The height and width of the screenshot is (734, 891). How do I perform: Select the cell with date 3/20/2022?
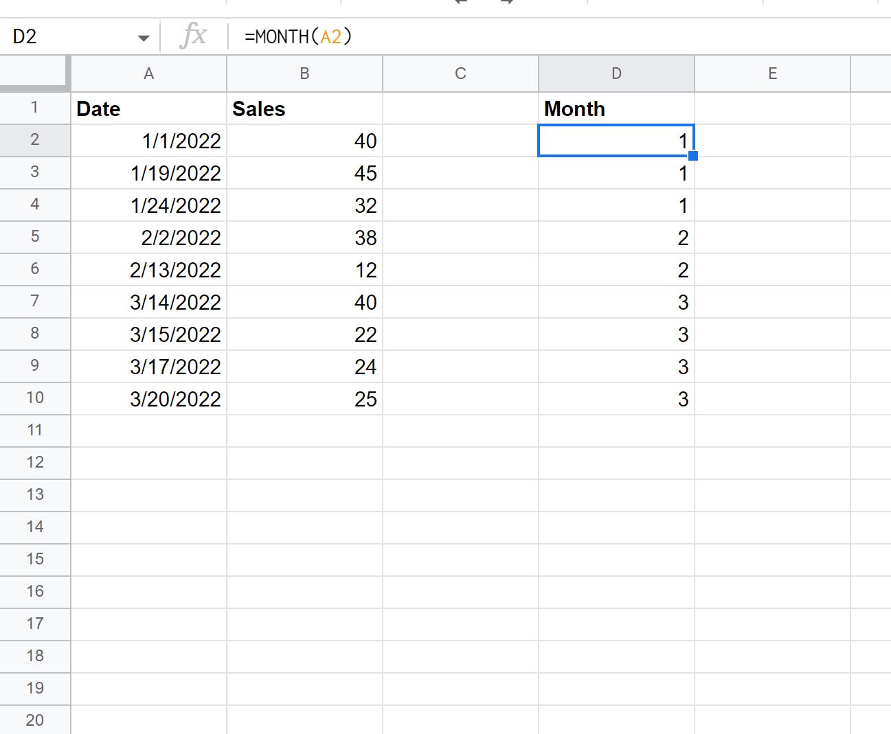[x=148, y=399]
